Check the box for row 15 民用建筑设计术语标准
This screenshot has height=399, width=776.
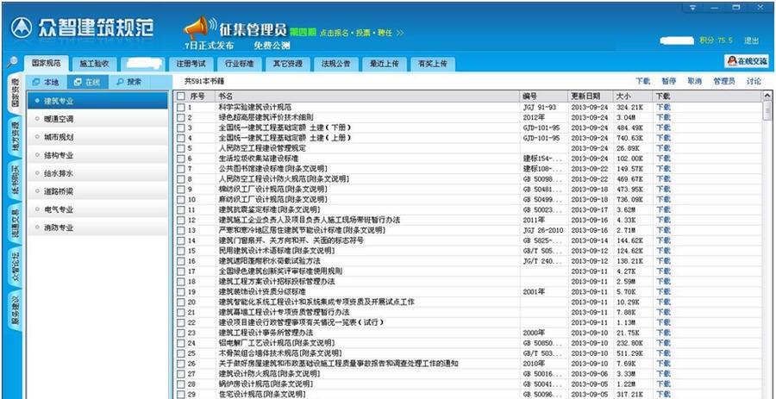(x=181, y=251)
